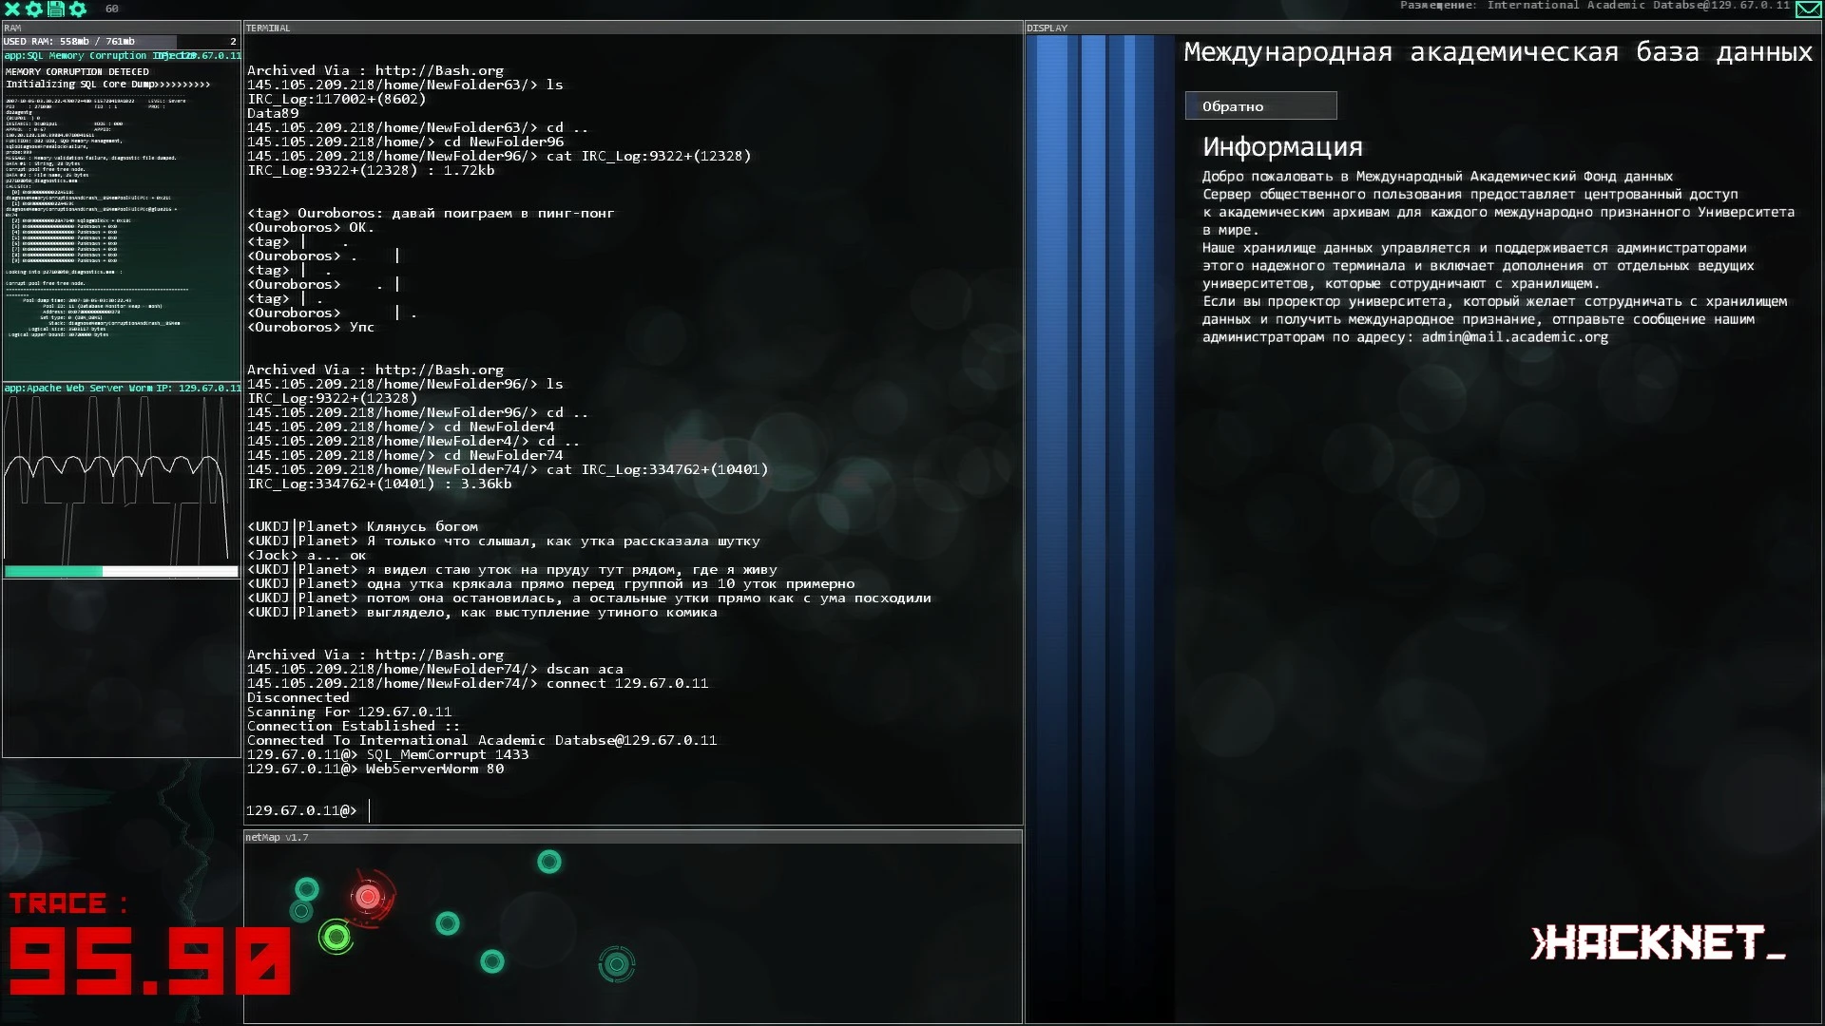
Task: Click the topmost teal node on netMap
Action: click(549, 862)
